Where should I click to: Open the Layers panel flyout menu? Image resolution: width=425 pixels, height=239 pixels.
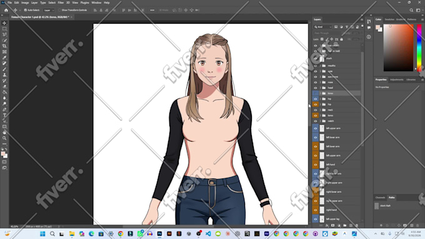(362, 19)
